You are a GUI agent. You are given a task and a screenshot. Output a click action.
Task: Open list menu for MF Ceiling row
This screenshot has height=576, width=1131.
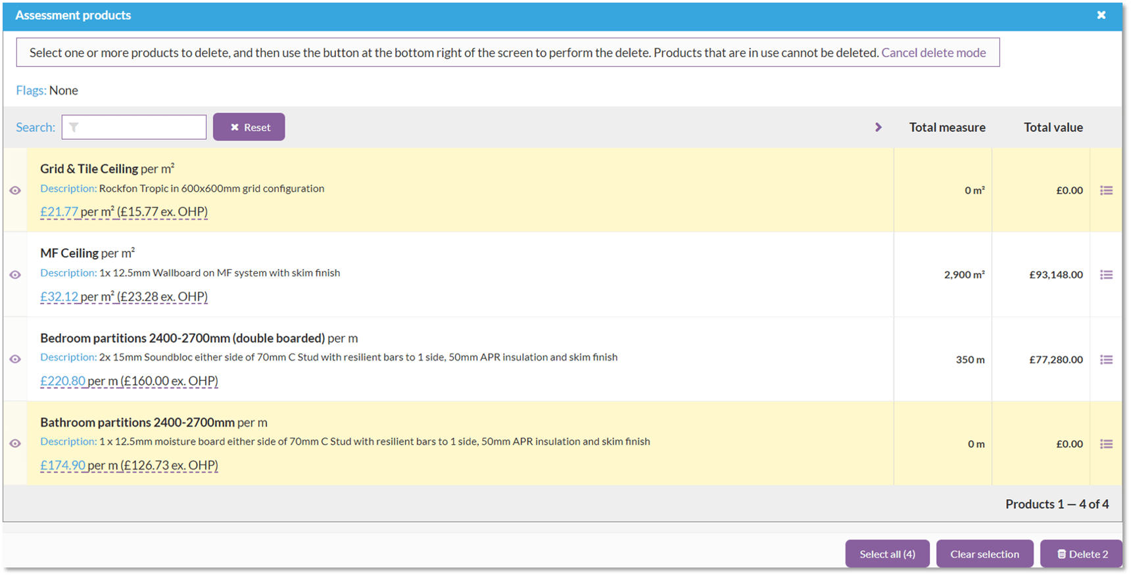coord(1106,275)
